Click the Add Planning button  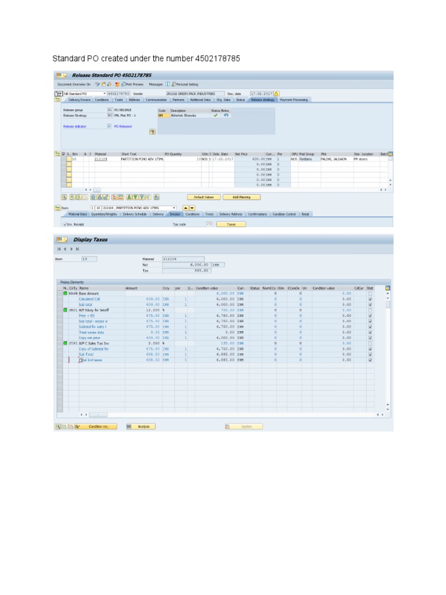(x=242, y=197)
